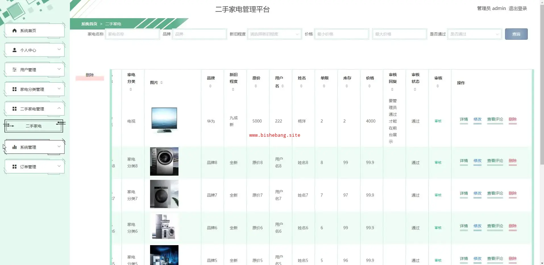Click the grid icon beside 家电分类管理
The image size is (544, 265).
click(14, 89)
